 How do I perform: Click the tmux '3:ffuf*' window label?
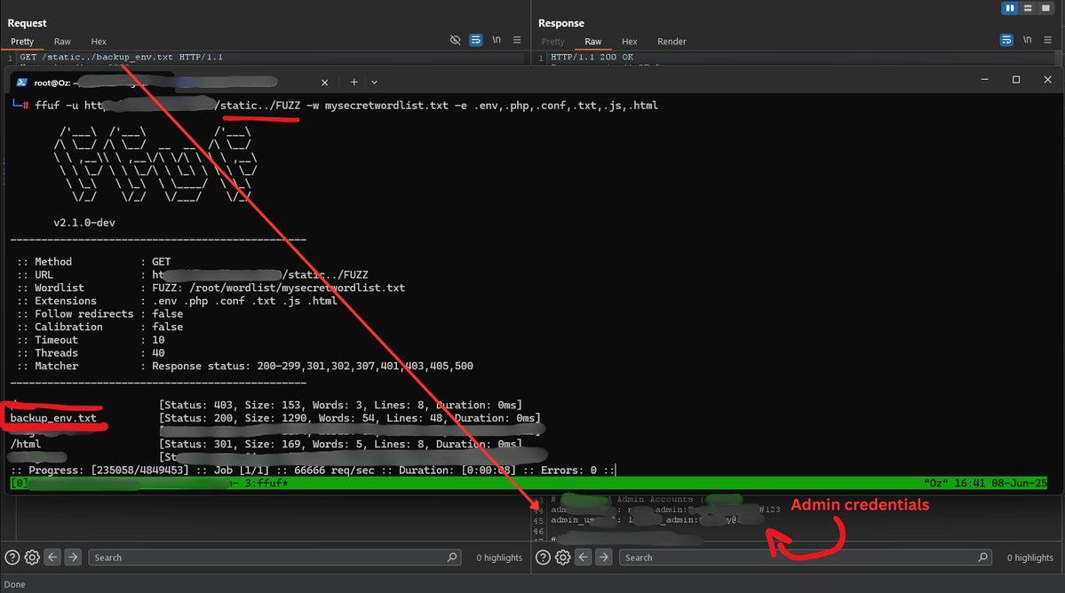pyautogui.click(x=267, y=483)
